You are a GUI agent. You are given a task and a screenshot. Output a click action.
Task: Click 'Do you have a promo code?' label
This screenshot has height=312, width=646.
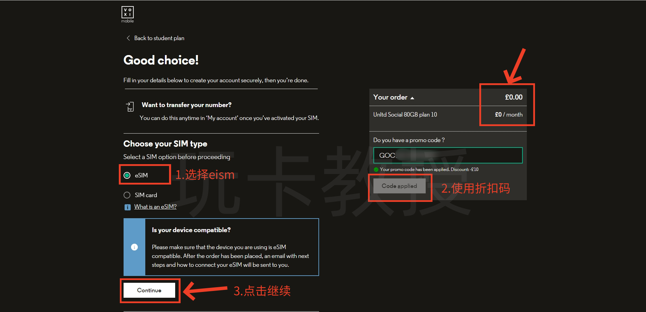[409, 140]
